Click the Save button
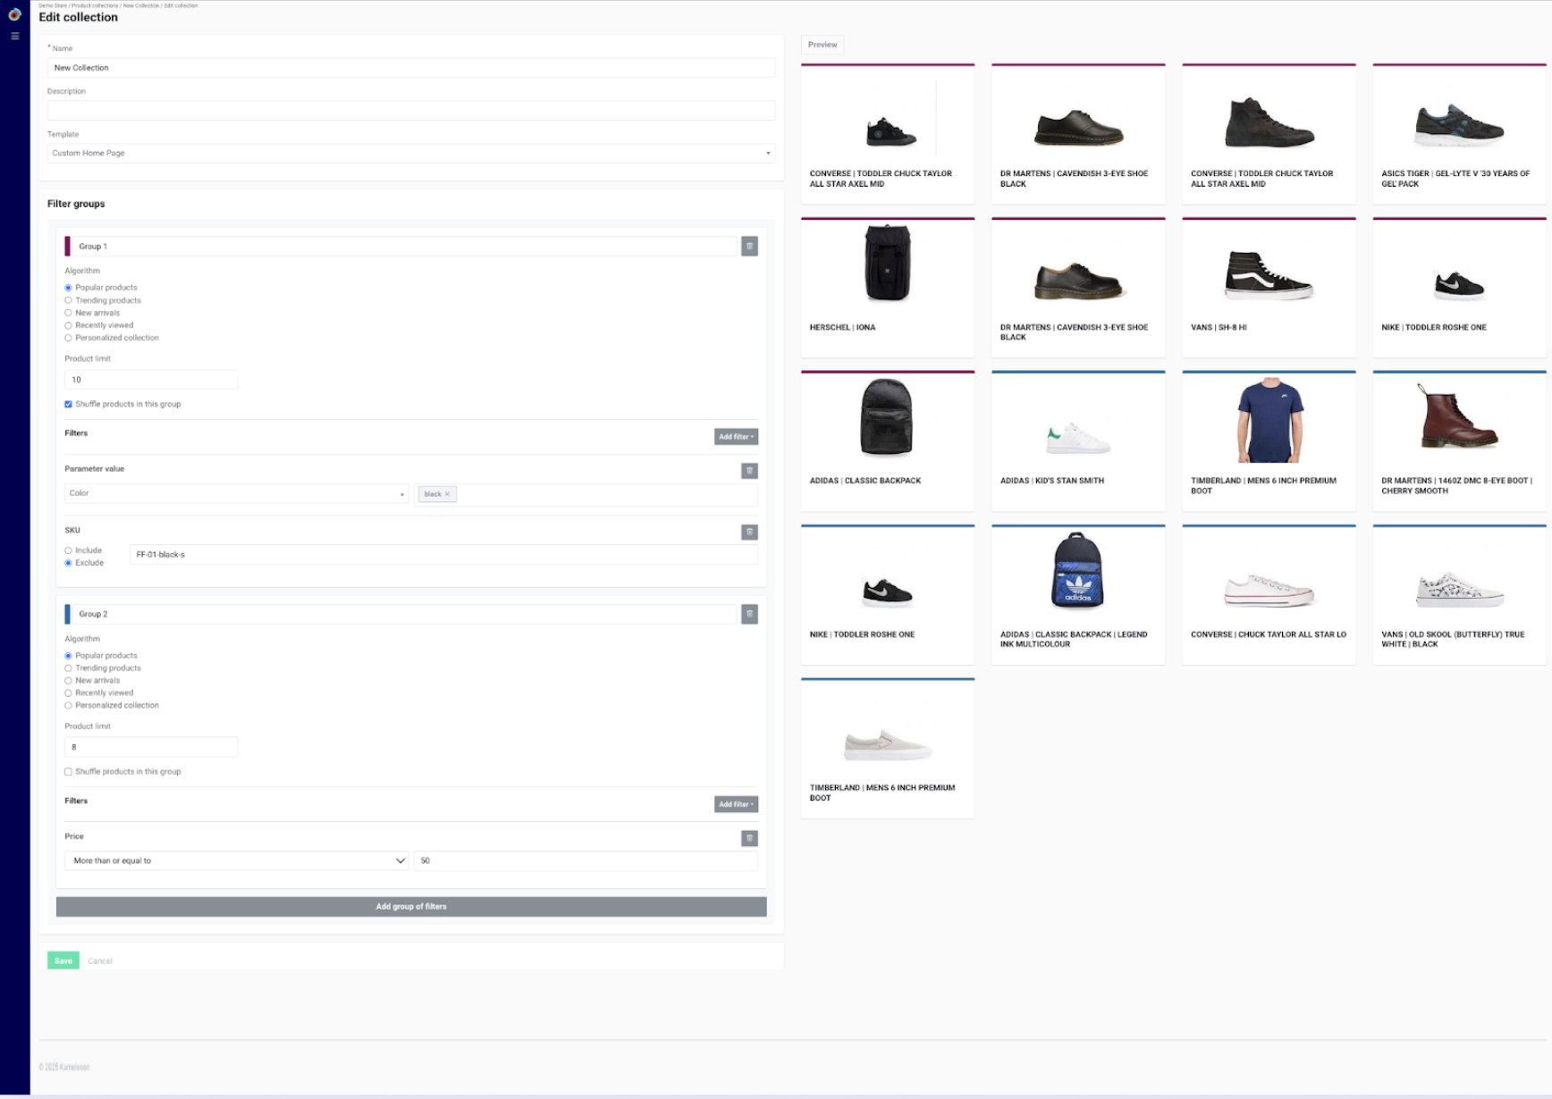 pyautogui.click(x=63, y=961)
